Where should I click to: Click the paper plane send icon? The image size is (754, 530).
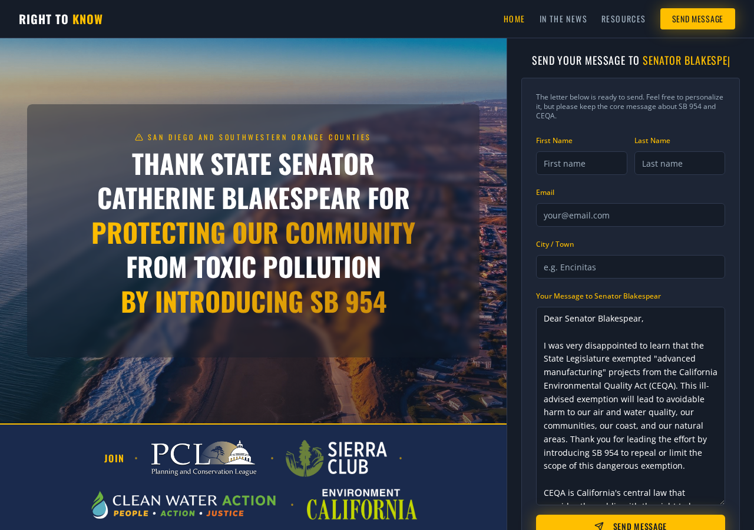[x=599, y=526]
